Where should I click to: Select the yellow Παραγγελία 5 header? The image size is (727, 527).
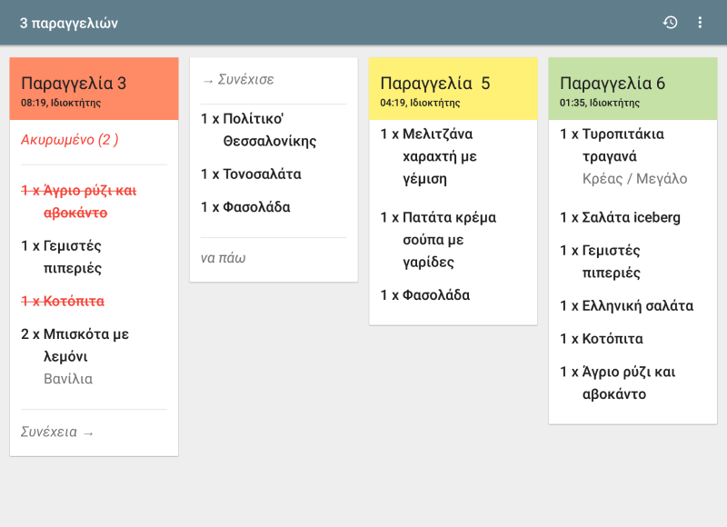click(453, 89)
